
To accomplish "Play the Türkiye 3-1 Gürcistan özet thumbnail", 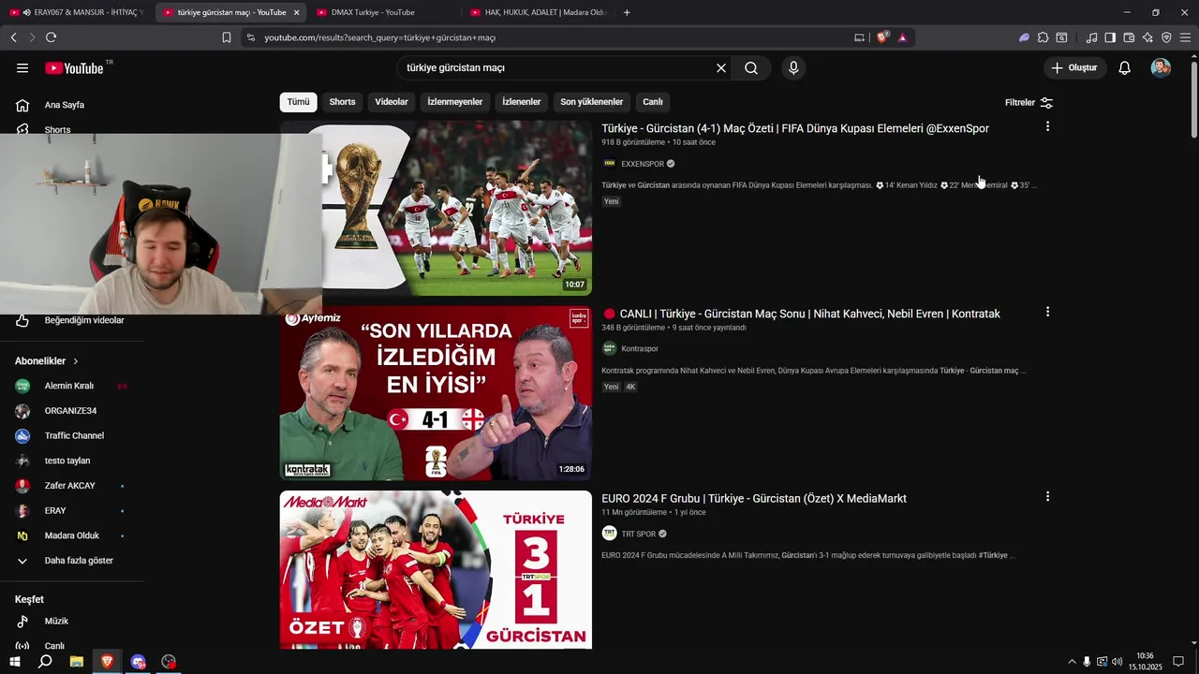I will [x=436, y=569].
